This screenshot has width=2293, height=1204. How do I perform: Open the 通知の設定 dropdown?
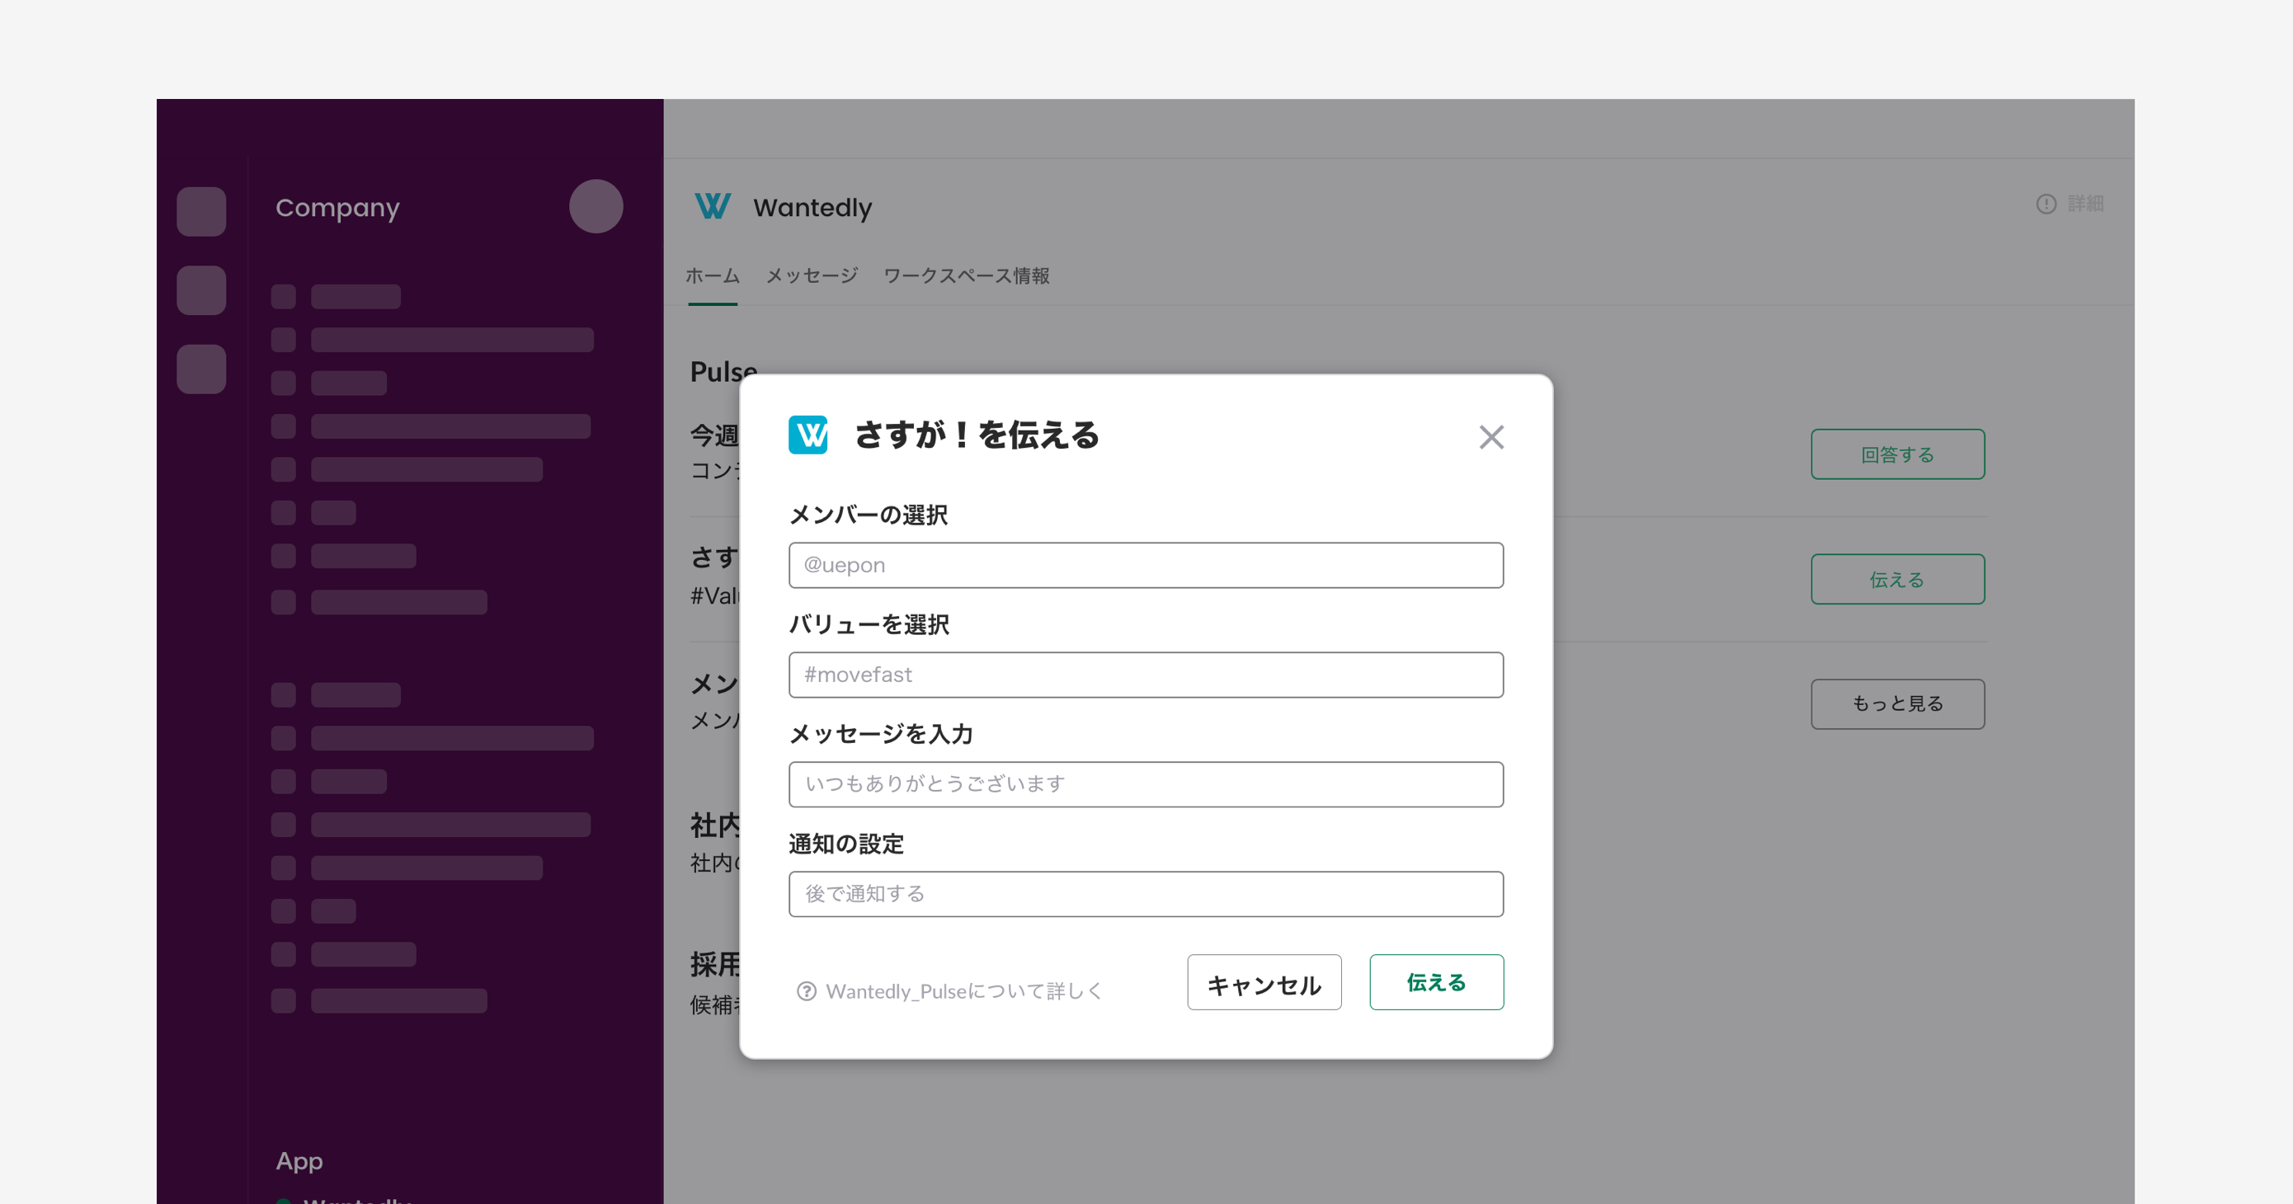pos(1146,893)
